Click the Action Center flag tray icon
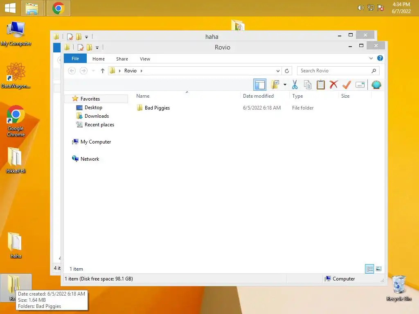 point(380,8)
